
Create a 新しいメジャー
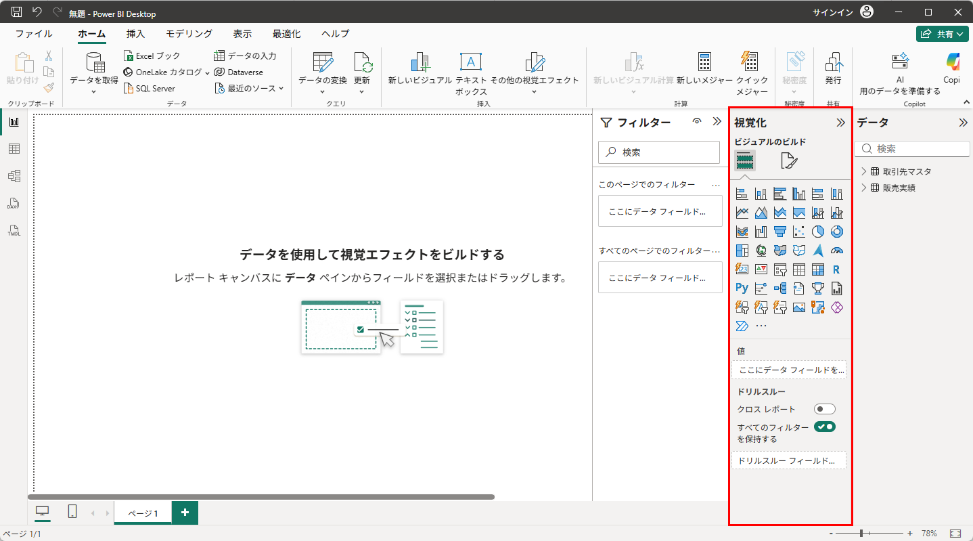click(x=705, y=69)
